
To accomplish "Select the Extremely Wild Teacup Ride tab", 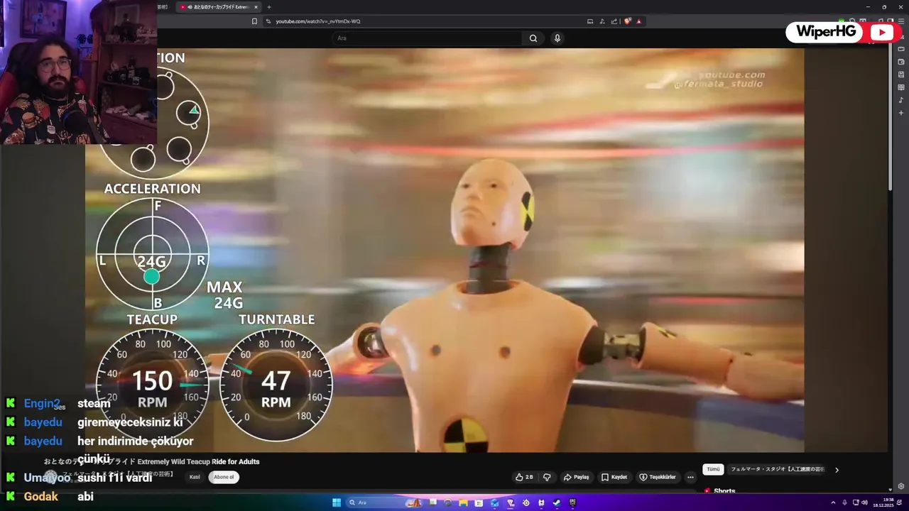I will (219, 7).
